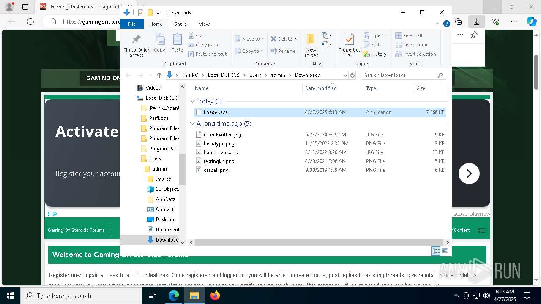Open Edge Settings and more menu
541x304 pixels.
(514, 22)
